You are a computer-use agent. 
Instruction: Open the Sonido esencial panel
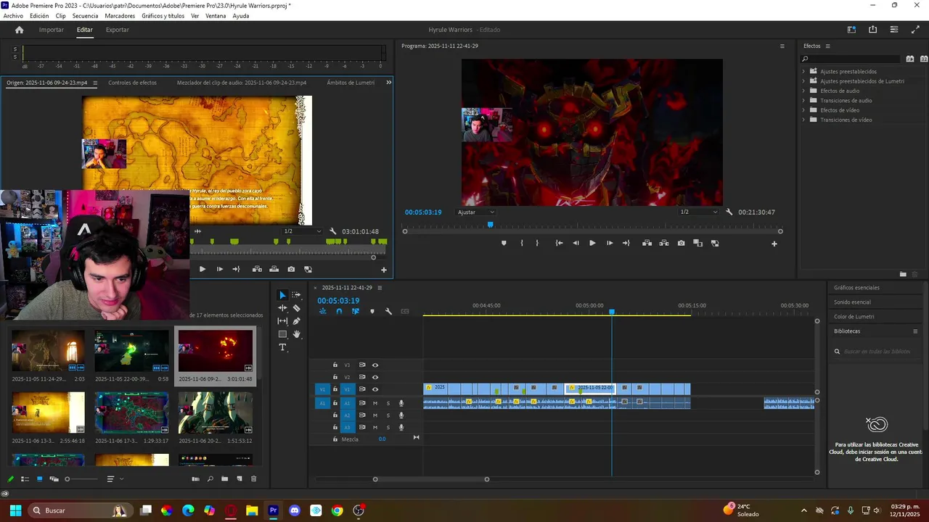click(x=852, y=302)
